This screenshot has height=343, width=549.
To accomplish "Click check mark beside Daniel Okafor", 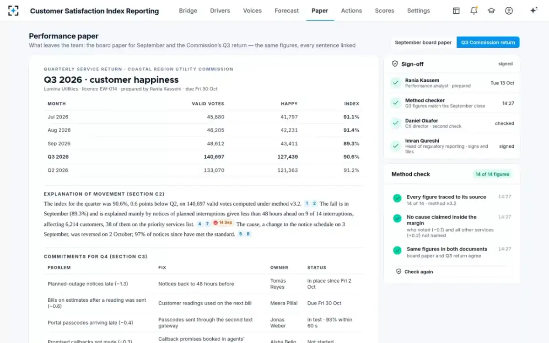I will tap(395, 123).
